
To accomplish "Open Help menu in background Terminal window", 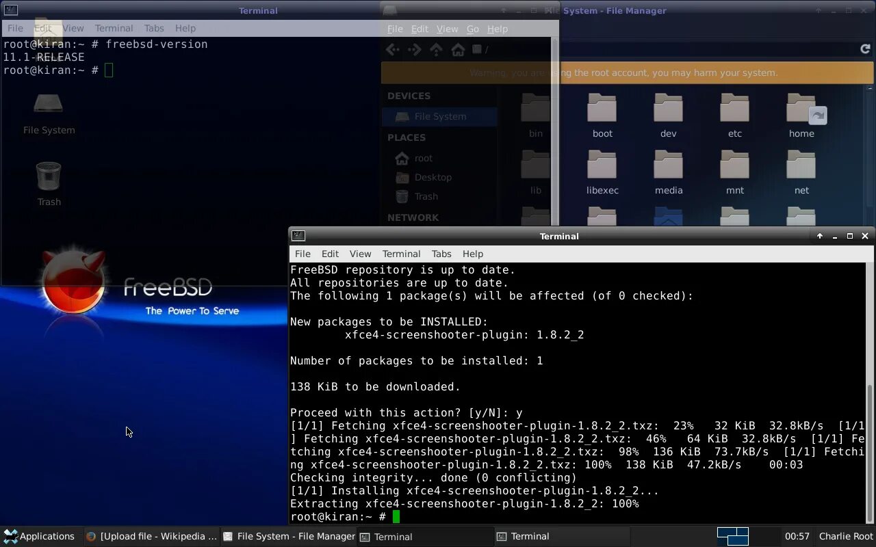I will pyautogui.click(x=185, y=28).
